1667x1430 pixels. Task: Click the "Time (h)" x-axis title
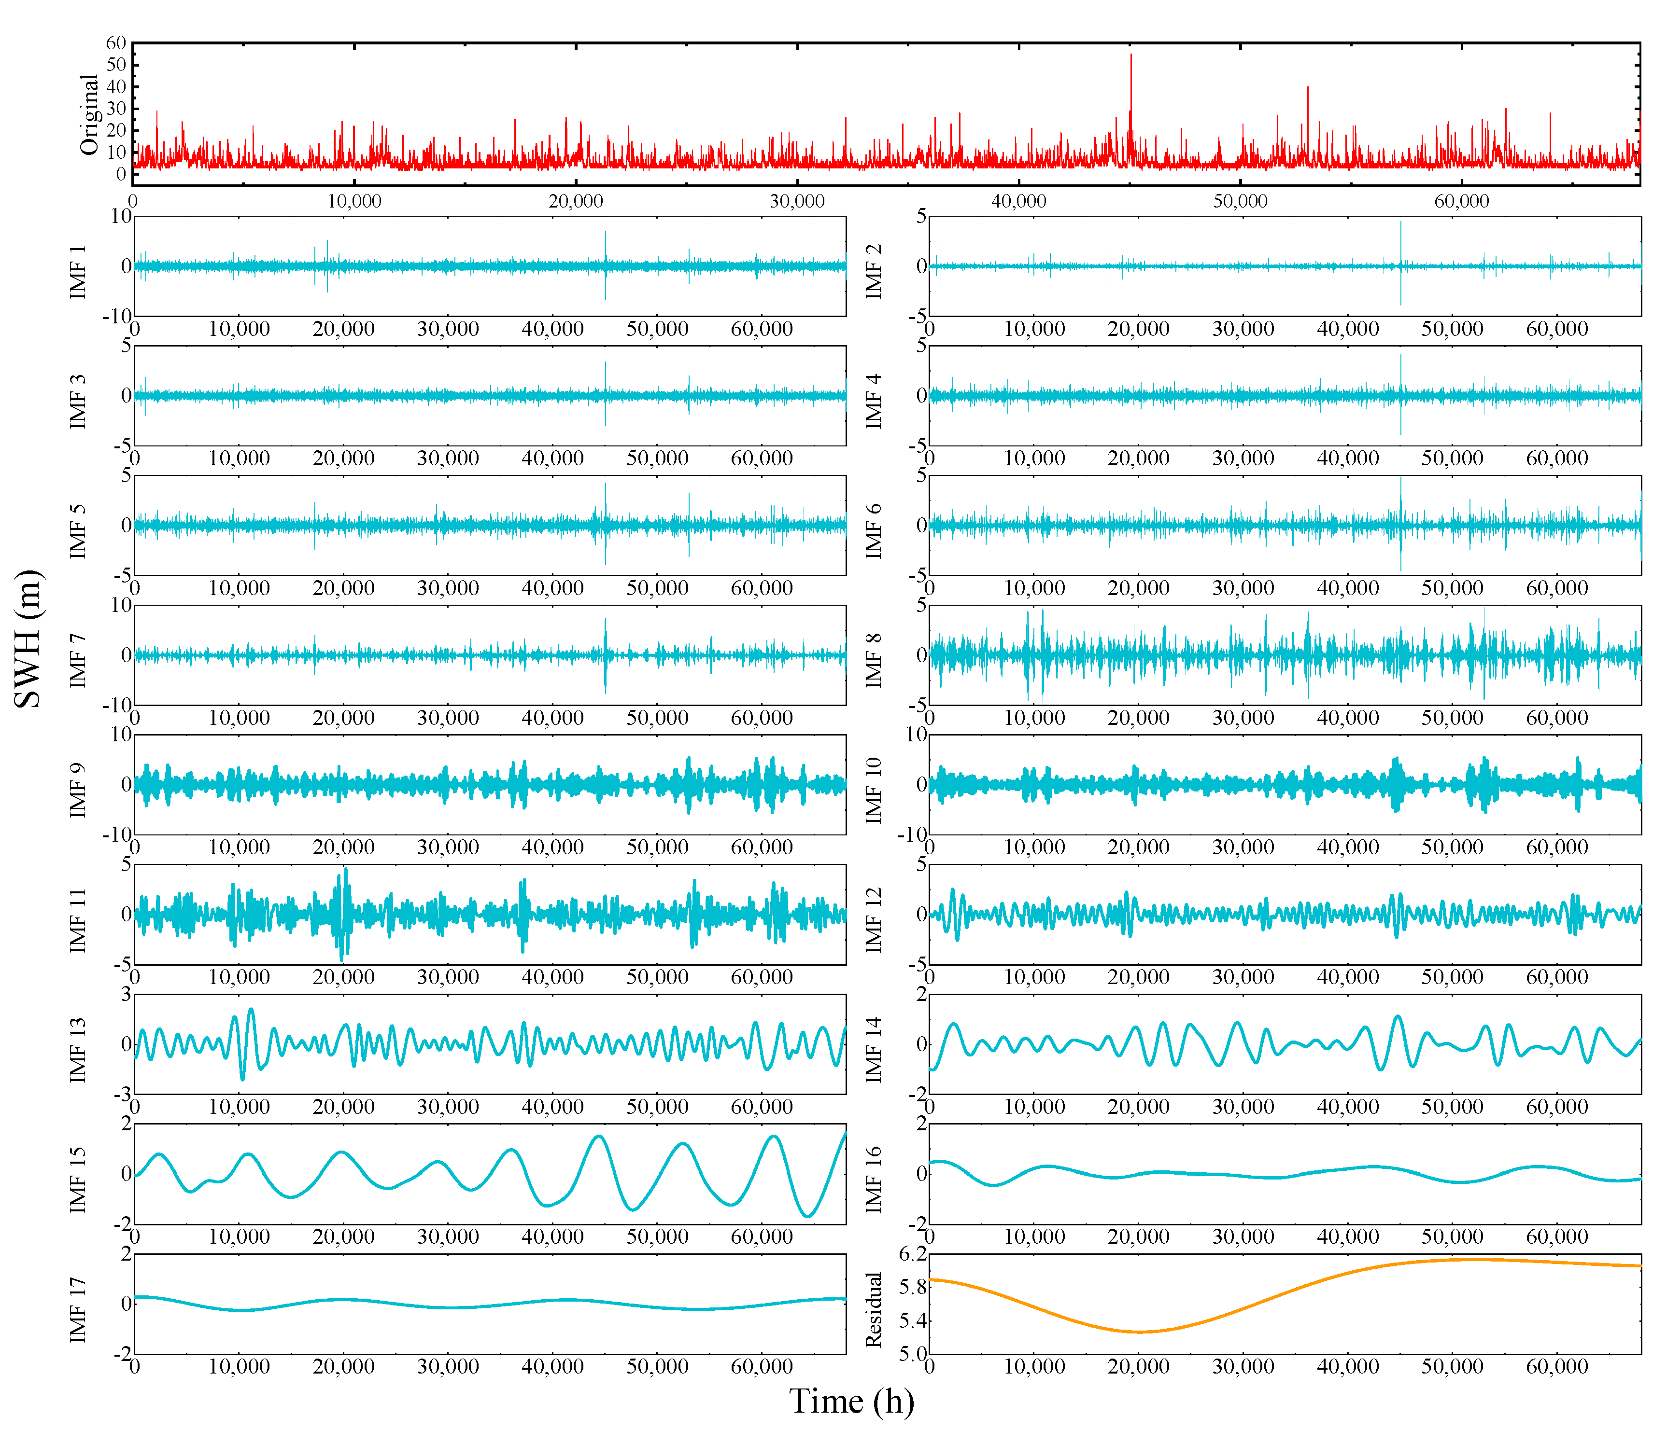(x=852, y=1401)
